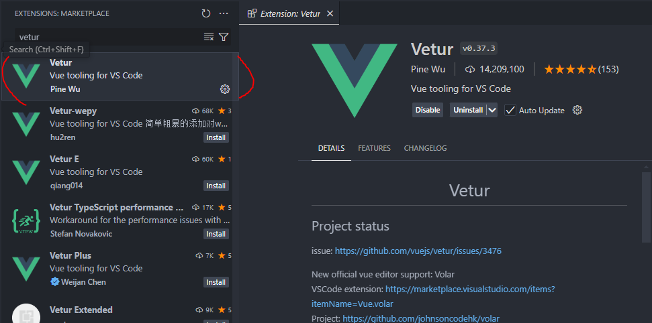Clear extensions search results icon
This screenshot has width=652, height=323.
click(209, 37)
